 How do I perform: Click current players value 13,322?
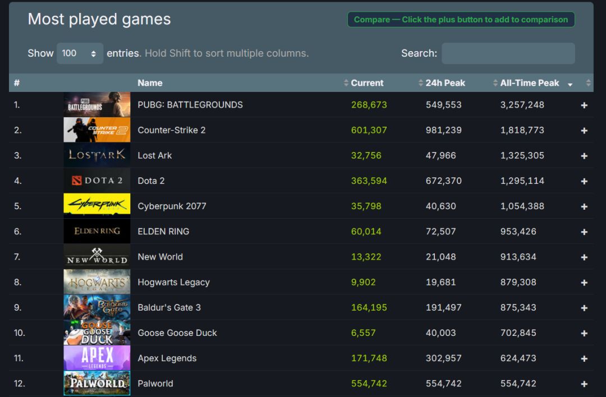click(366, 257)
